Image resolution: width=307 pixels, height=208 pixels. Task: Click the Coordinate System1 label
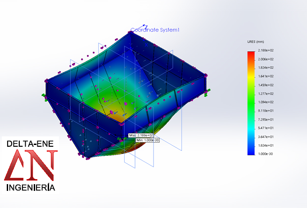pos(155,30)
